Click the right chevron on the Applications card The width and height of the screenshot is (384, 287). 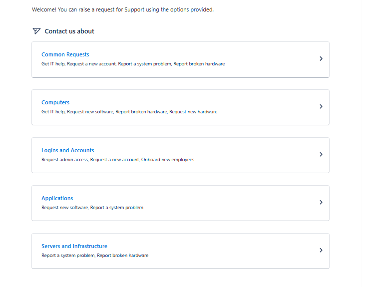(321, 203)
